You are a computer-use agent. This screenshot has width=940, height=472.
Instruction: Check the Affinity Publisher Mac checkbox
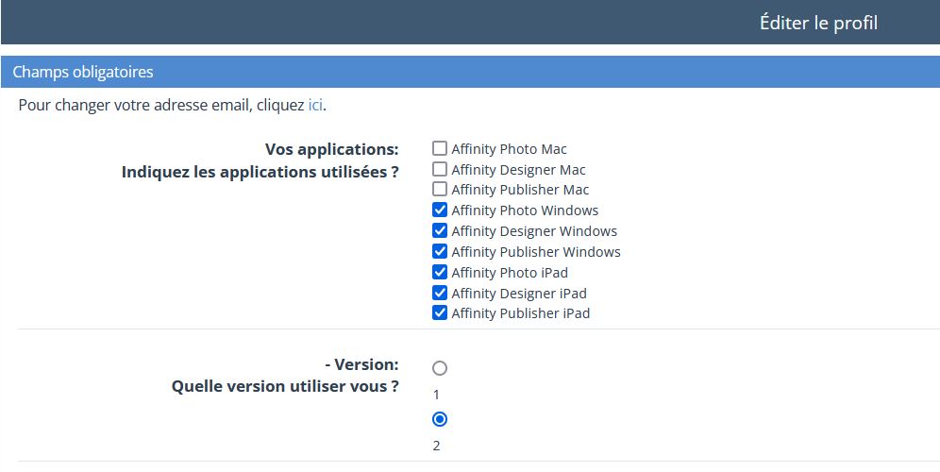440,190
